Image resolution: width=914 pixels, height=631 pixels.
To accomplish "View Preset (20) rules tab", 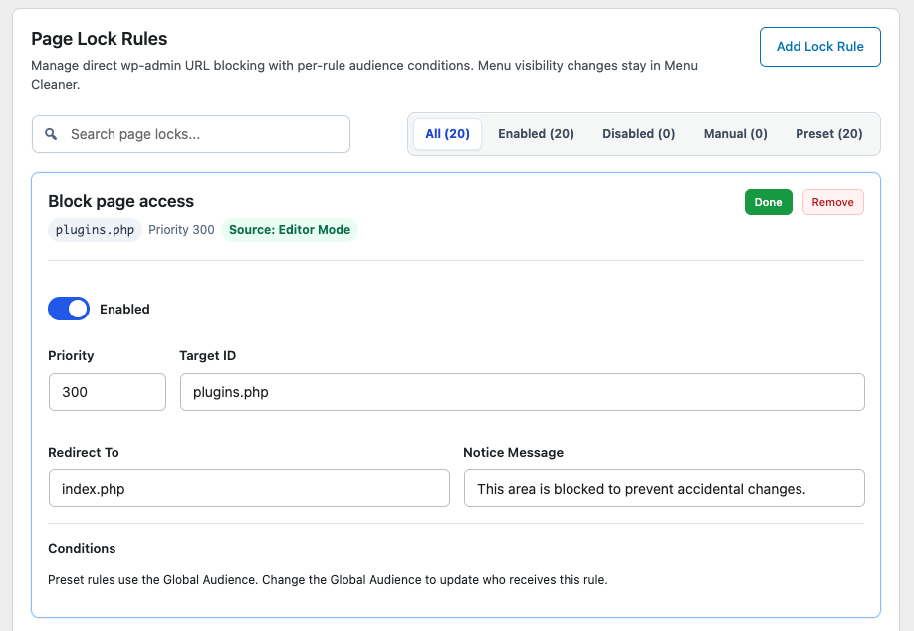I will [x=829, y=134].
